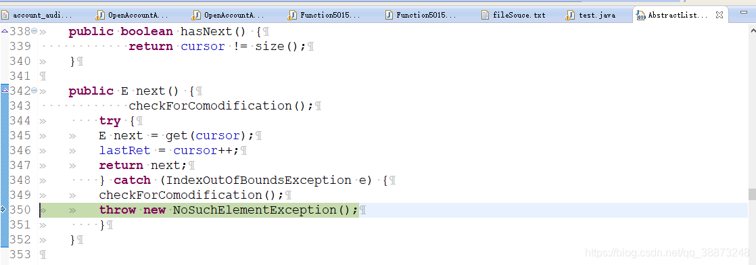The height and width of the screenshot is (265, 756).
Task: Click the vertical scrollbar thumb of the editor
Action: [x=752, y=194]
